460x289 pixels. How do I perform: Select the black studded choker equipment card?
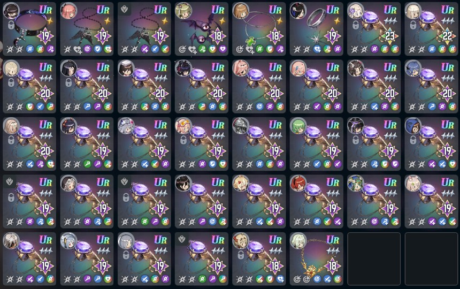[29, 29]
